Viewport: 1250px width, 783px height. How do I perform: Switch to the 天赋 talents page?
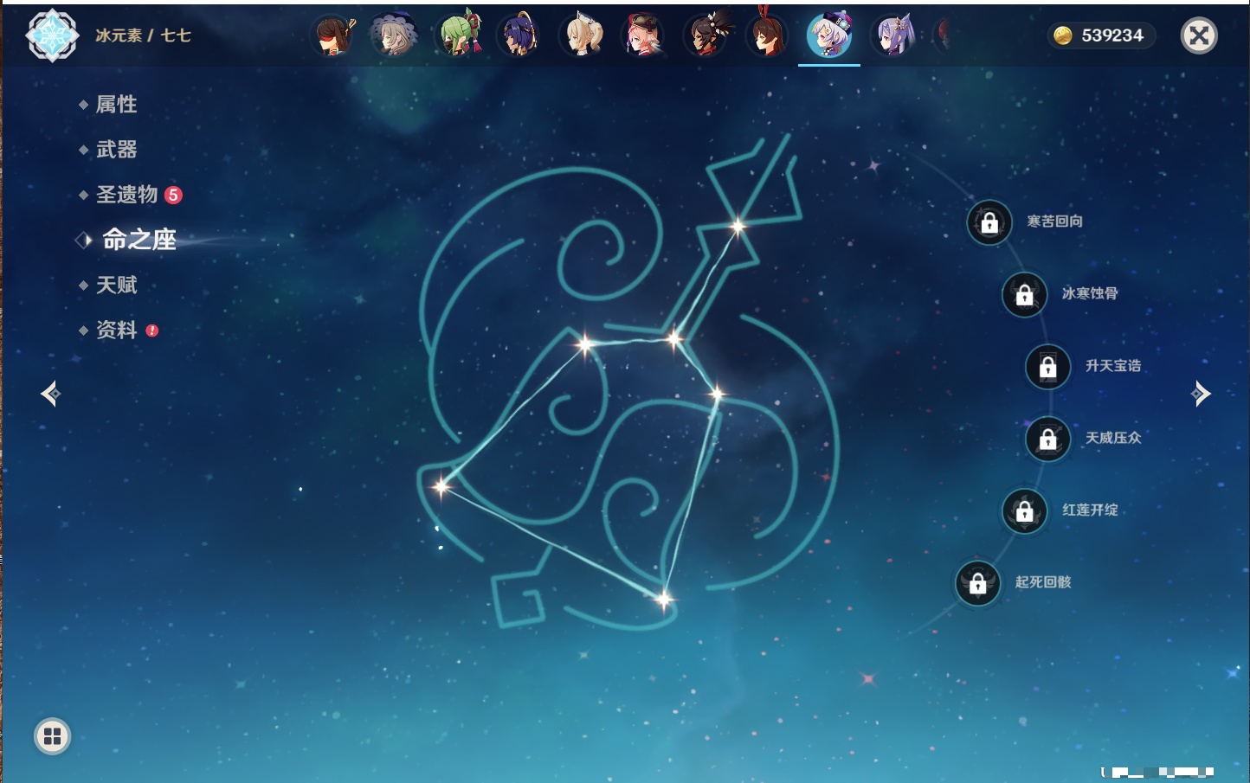(116, 285)
